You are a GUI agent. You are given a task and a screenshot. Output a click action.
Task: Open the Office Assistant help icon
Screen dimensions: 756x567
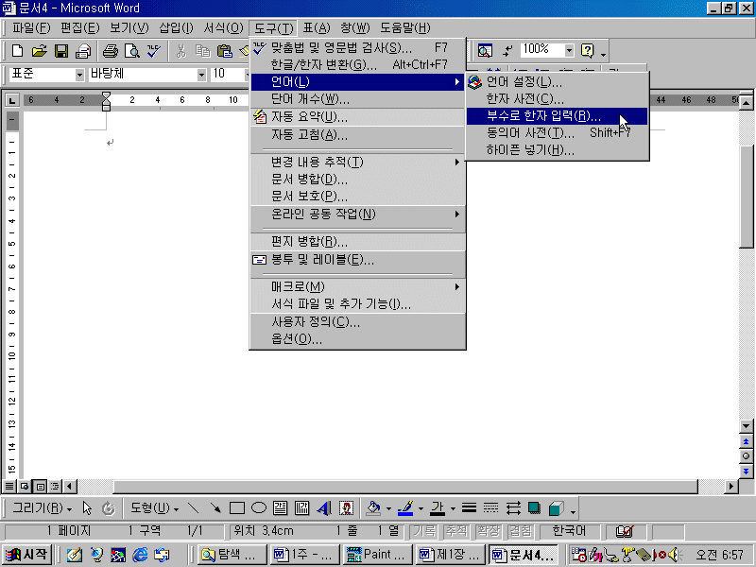point(587,51)
